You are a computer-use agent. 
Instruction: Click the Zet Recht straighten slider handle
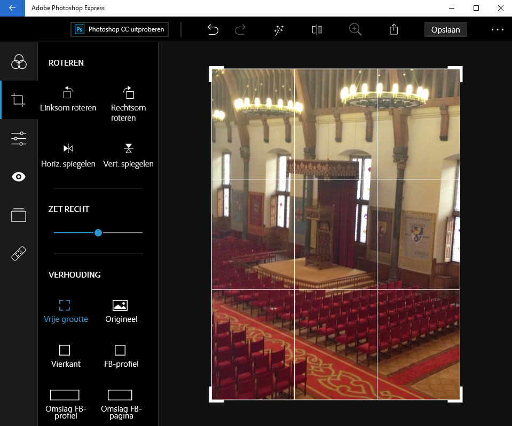pyautogui.click(x=98, y=233)
